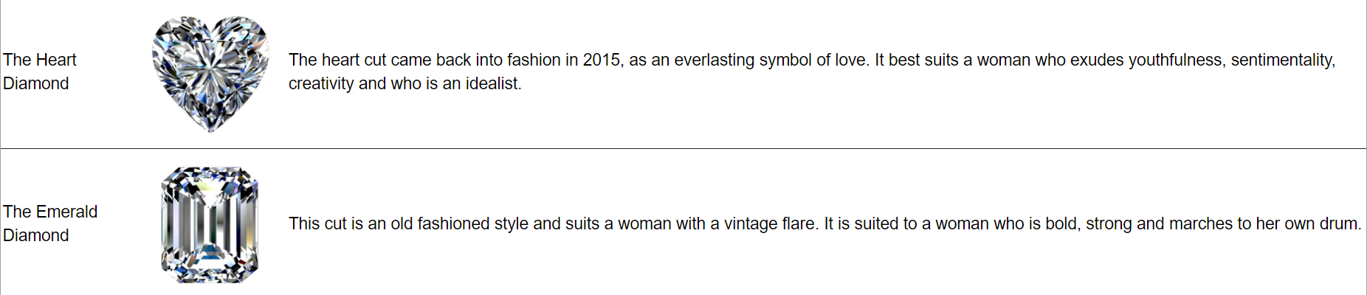Click the word "idealist" in the heart description

(495, 83)
